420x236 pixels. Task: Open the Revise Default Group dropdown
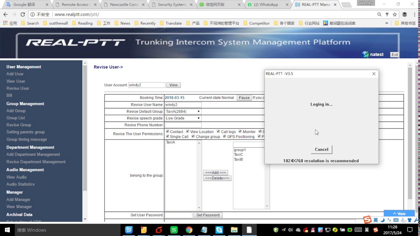coord(183,111)
